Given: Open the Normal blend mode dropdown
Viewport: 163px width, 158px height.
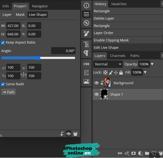Looking at the screenshot, I should tap(108, 64).
